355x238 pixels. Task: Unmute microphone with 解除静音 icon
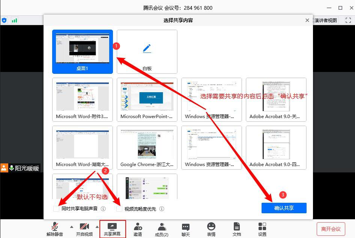[54, 229]
